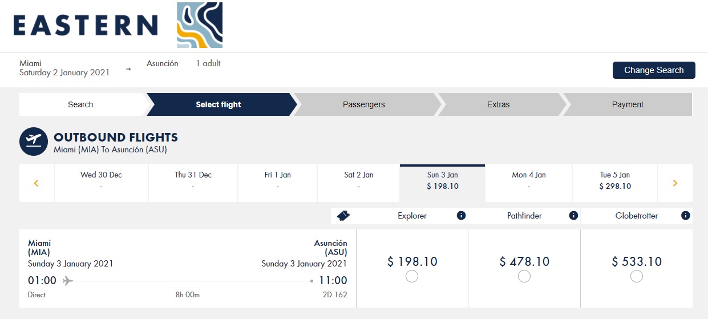Click the small plane icon after 01:00
This screenshot has width=708, height=319.
click(x=68, y=281)
